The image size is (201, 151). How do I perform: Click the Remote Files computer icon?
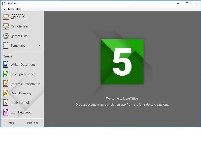[6, 26]
